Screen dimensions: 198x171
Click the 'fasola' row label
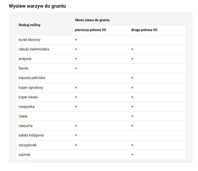pyautogui.click(x=23, y=68)
